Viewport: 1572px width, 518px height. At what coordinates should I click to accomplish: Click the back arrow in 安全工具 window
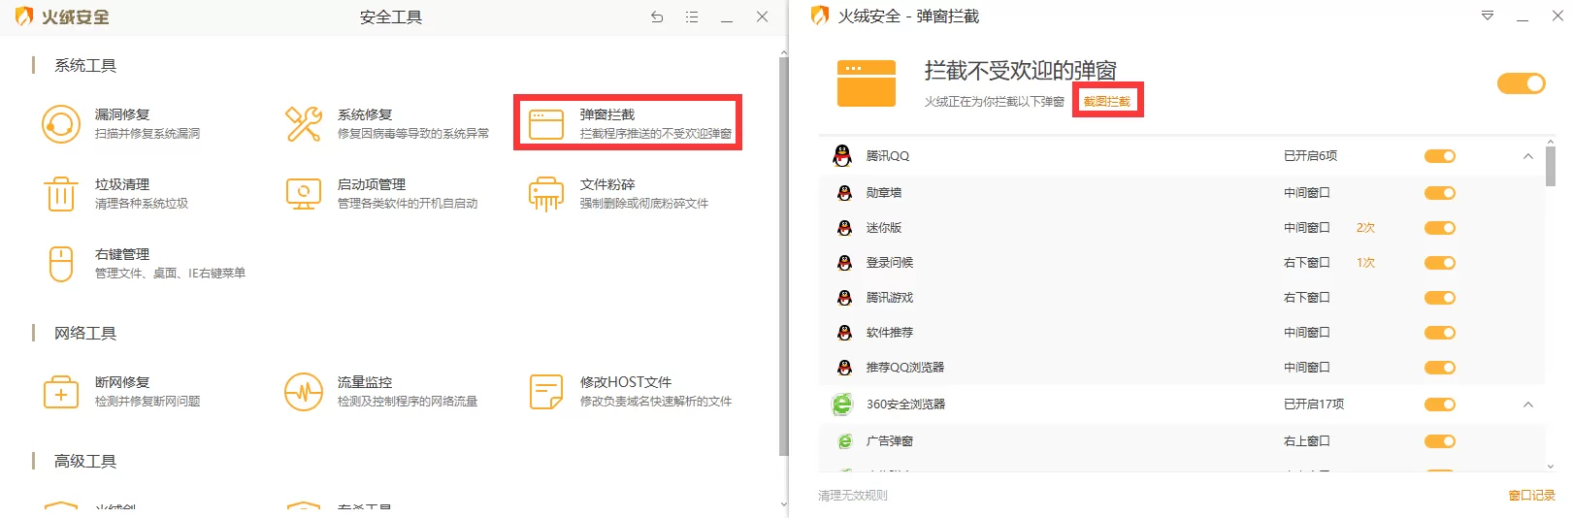click(657, 16)
